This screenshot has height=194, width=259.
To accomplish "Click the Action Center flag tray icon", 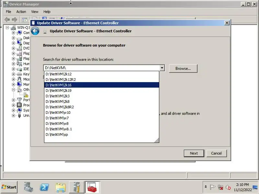I will (212, 187).
